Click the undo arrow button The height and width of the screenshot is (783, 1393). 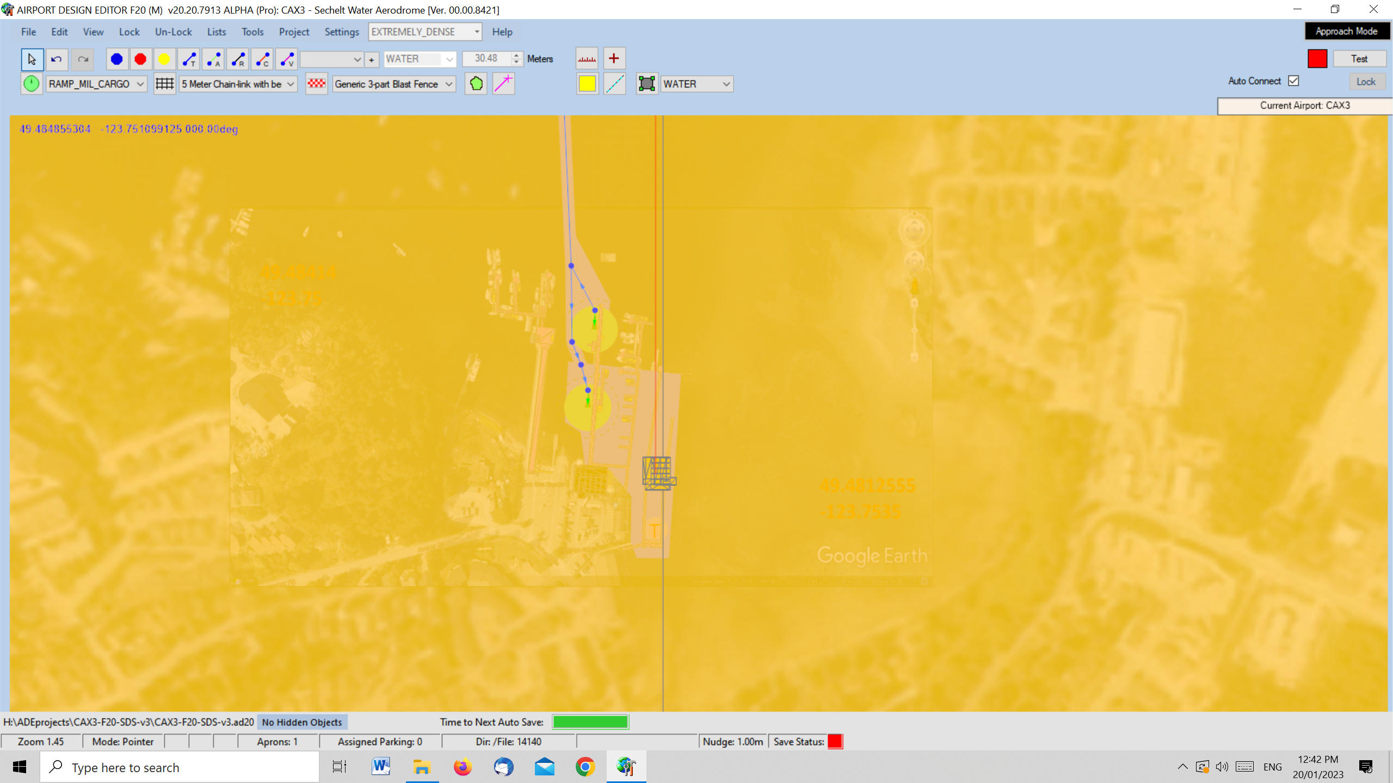coord(57,59)
